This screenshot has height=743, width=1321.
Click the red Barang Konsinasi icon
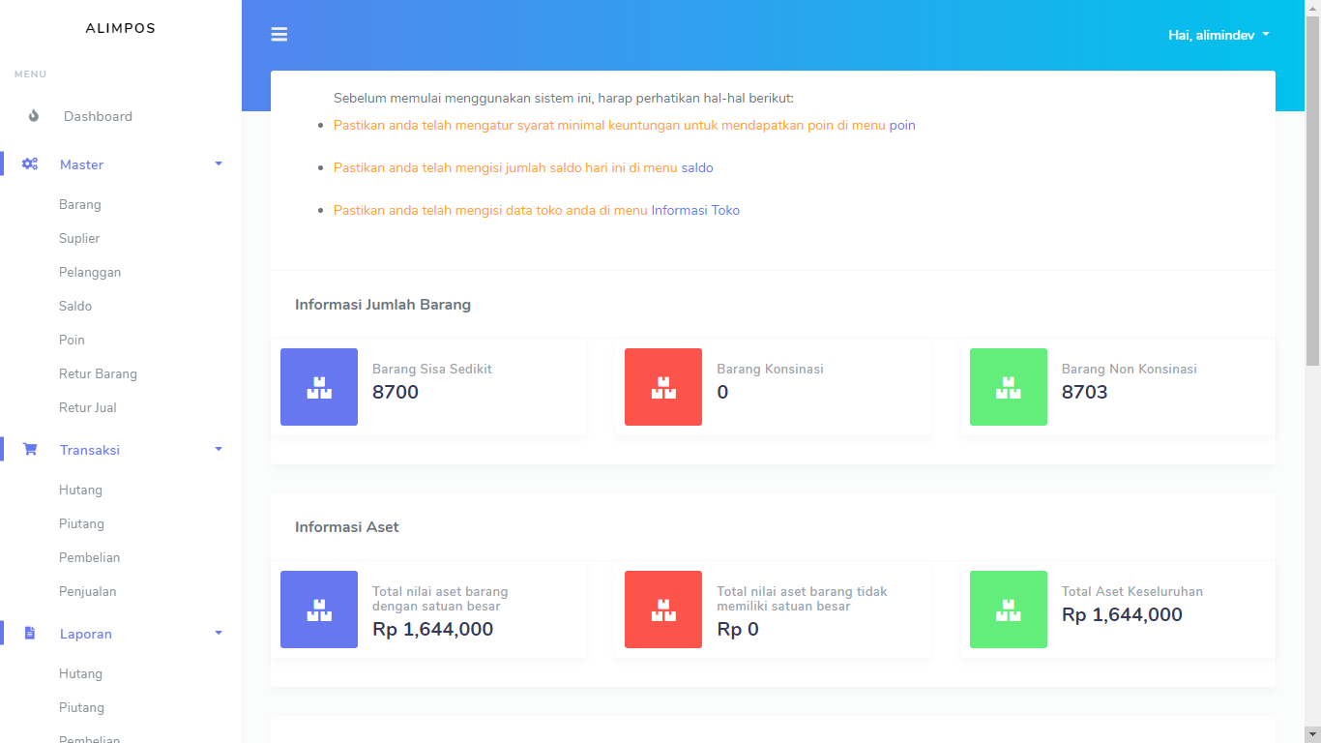663,387
